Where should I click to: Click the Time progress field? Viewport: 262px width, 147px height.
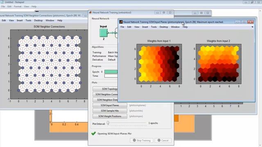click(x=111, y=76)
